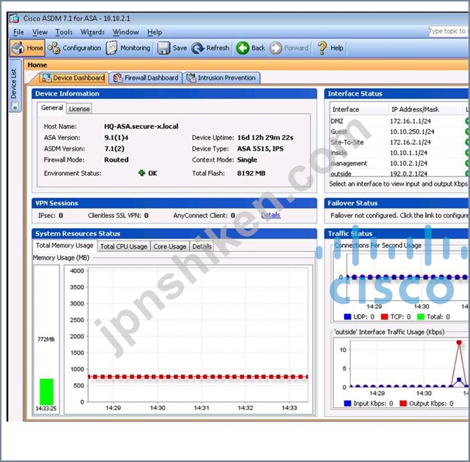Select the DMZ interface row
This screenshot has width=470, height=462.
tap(399, 121)
